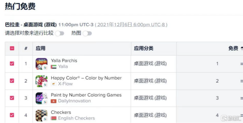
Task: Deselect all via header checkbox
Action: tap(12, 49)
